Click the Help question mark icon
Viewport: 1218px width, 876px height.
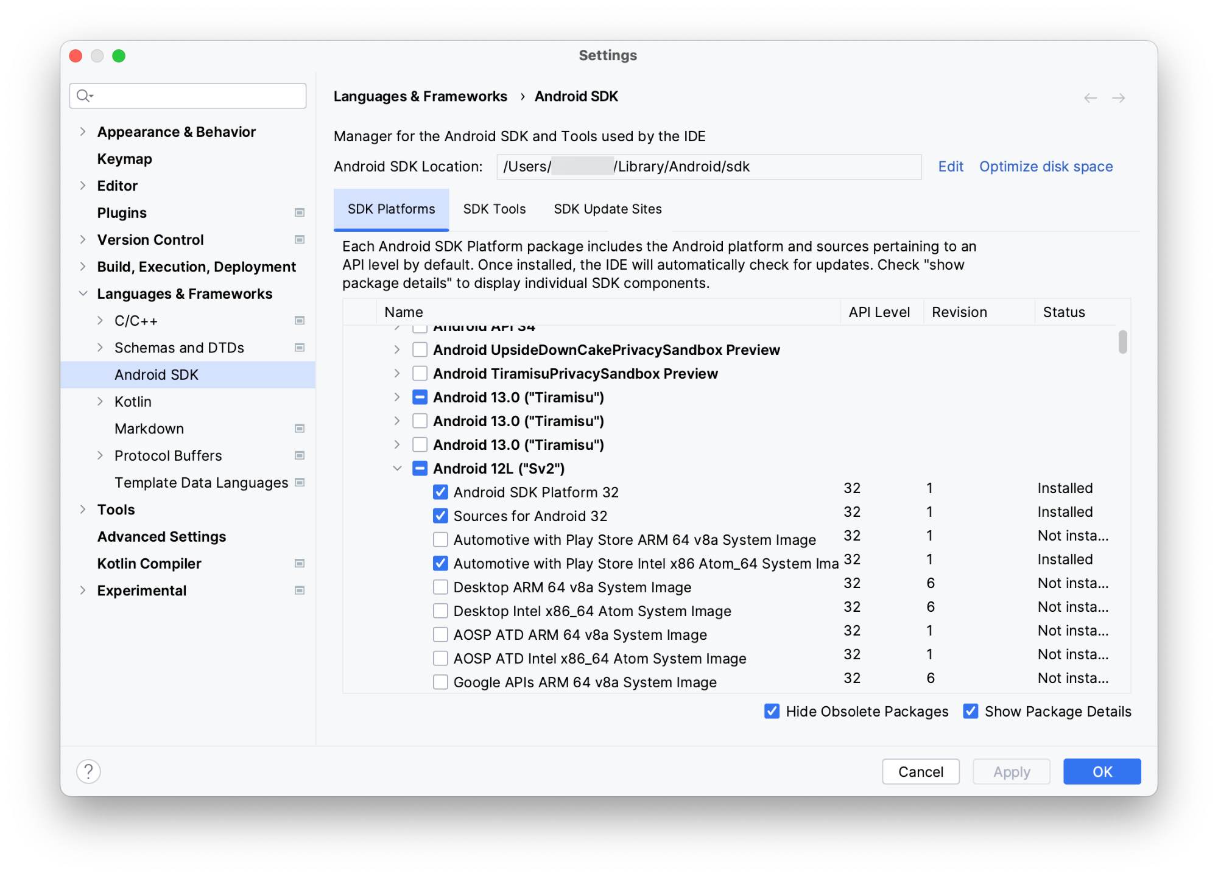click(89, 770)
